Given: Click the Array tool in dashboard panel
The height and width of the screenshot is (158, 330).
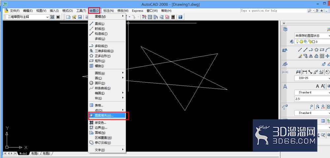Looking at the screenshot, I should pyautogui.click(x=322, y=56).
